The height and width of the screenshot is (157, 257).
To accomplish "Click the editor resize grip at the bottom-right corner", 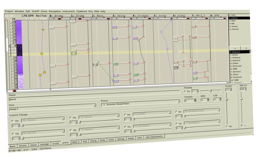I will click(228, 82).
